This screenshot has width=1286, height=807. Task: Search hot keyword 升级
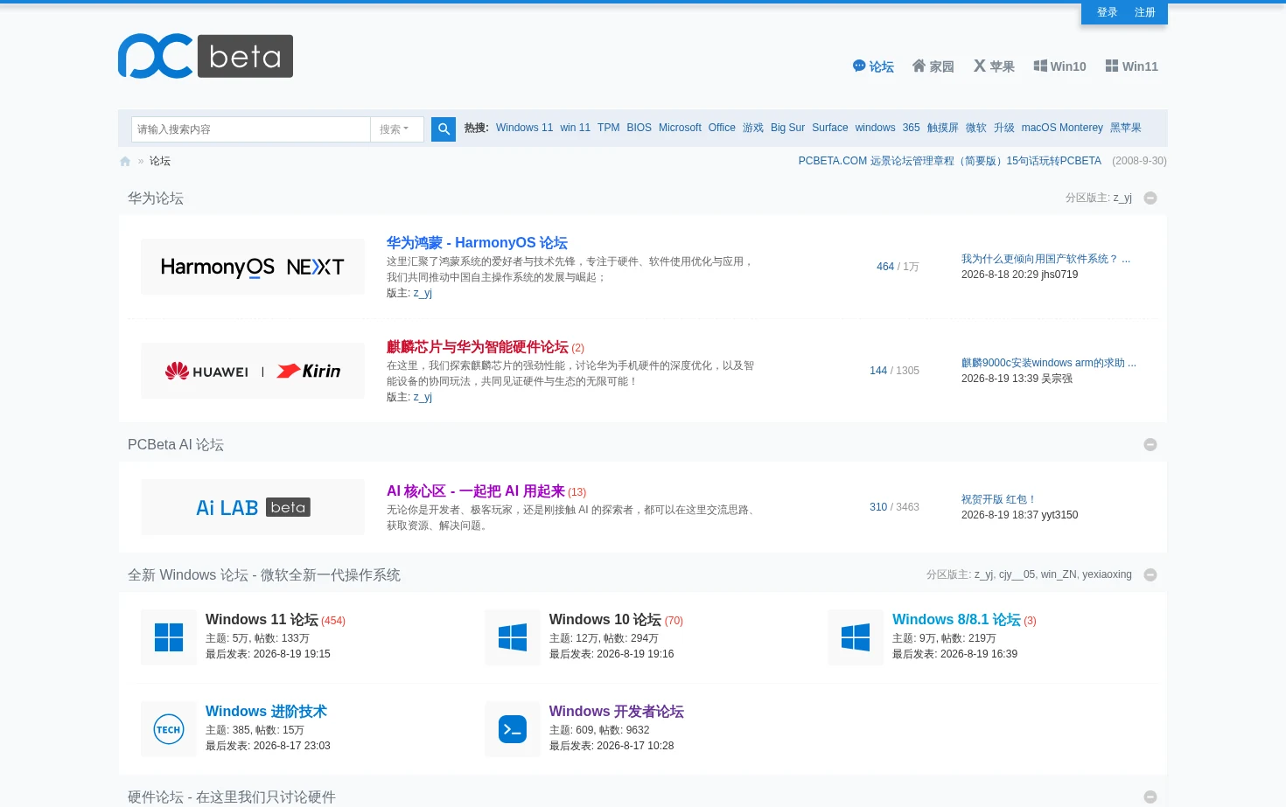1003,128
